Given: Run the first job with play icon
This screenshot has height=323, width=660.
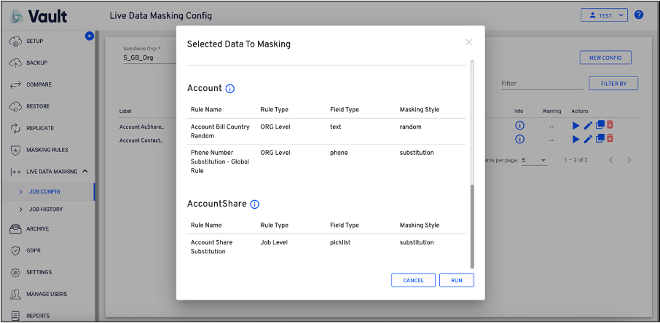Looking at the screenshot, I should [577, 126].
